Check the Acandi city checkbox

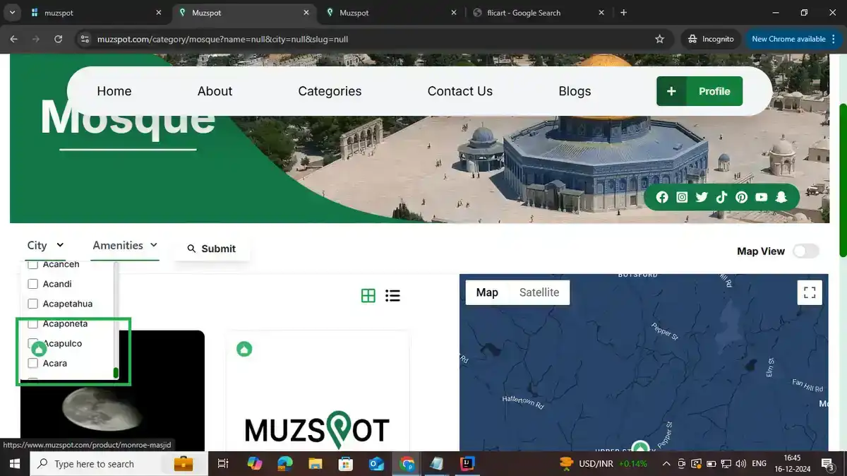pyautogui.click(x=32, y=284)
